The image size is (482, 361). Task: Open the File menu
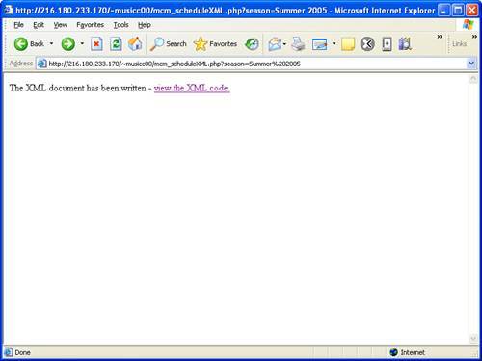(18, 25)
